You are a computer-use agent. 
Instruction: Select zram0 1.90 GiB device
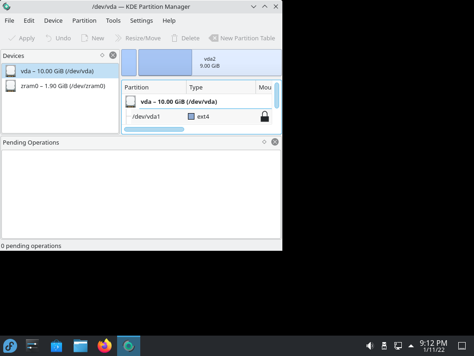click(60, 86)
